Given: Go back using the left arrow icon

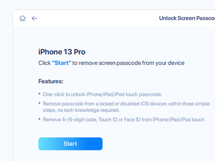Looking at the screenshot, I should (34, 18).
